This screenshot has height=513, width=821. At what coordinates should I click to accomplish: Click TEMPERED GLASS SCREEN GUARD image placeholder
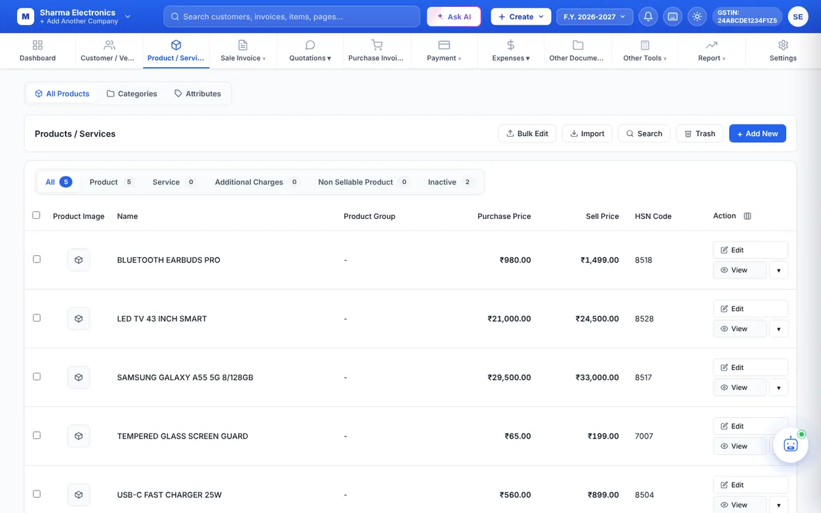[x=79, y=436]
